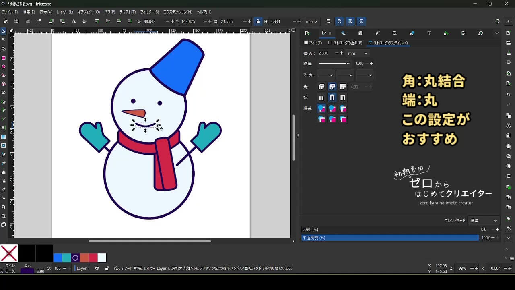Select the Ellipse tool in the toolbox

point(4,67)
